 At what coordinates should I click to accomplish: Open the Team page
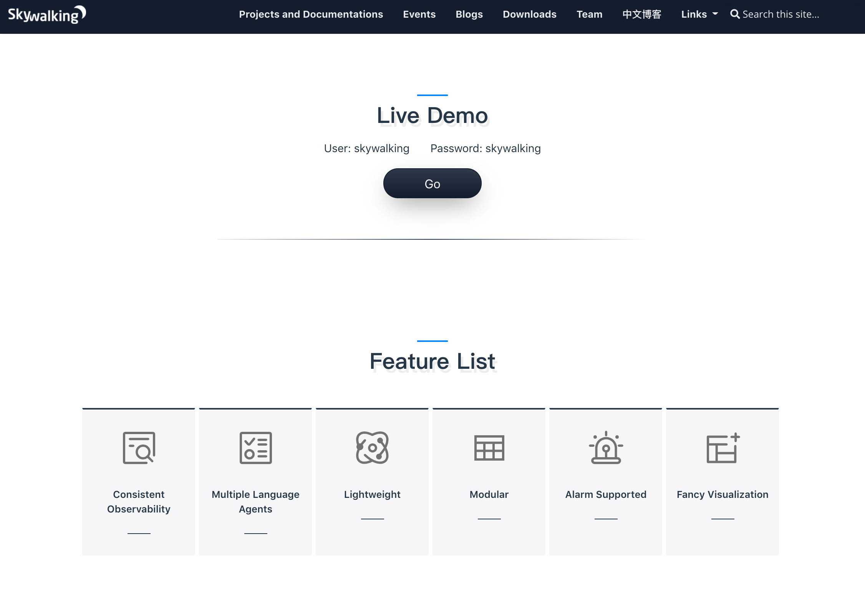click(589, 14)
